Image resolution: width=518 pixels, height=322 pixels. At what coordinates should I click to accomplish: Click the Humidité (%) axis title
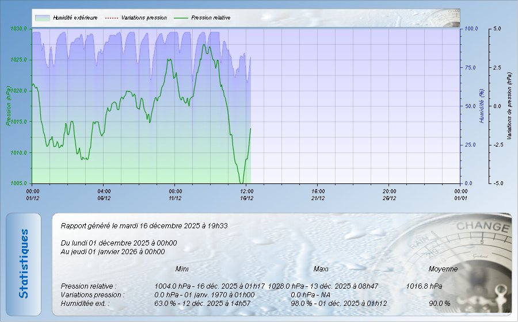tap(481, 106)
